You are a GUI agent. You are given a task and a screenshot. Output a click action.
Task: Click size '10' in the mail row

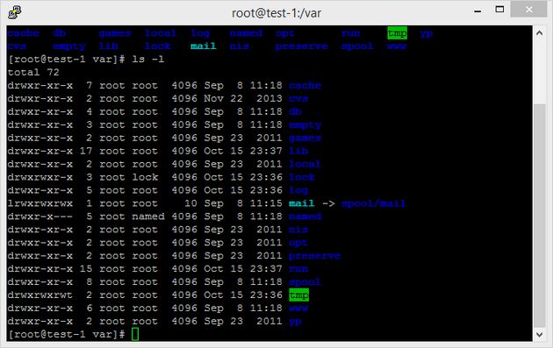pyautogui.click(x=190, y=203)
